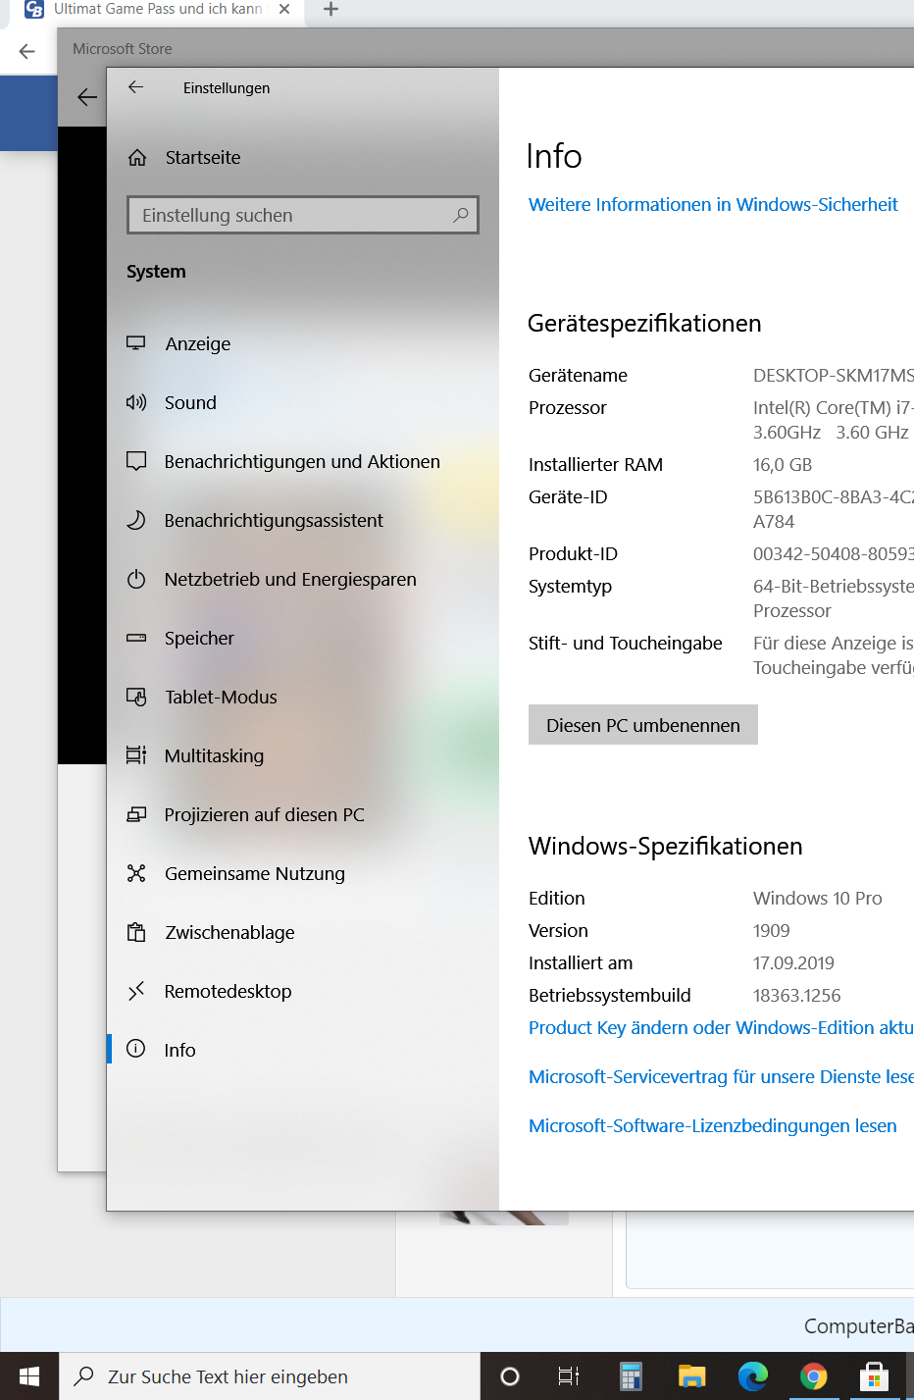Focus the Einstellung suchen search field
Viewport: 914px width, 1400px height.
coord(303,215)
